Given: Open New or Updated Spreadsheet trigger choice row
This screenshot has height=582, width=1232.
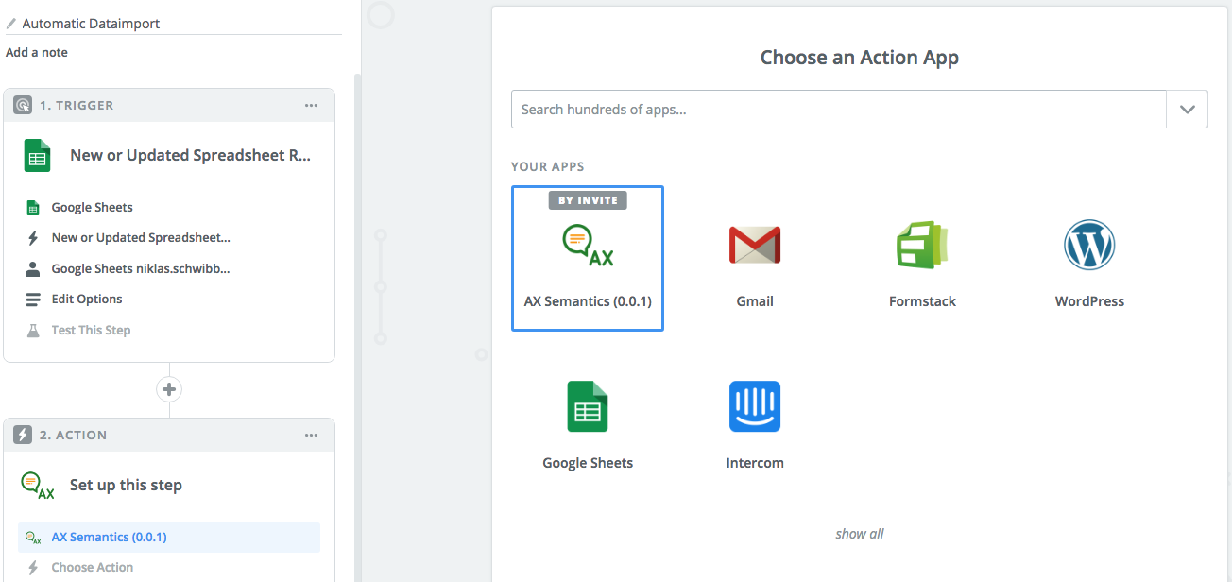Looking at the screenshot, I should (169, 238).
